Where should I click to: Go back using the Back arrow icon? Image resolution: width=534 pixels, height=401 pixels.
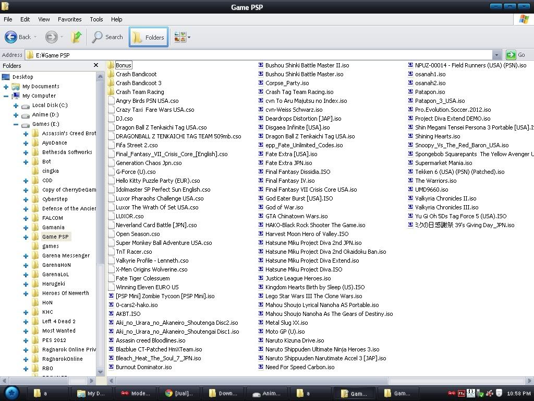11,37
